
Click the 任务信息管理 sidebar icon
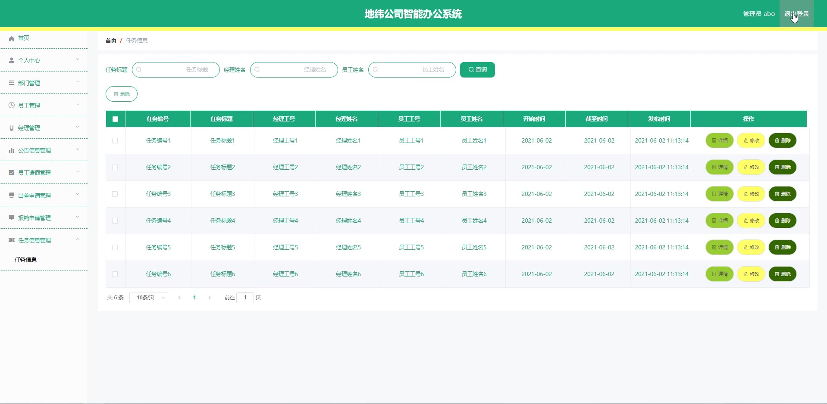(12, 240)
